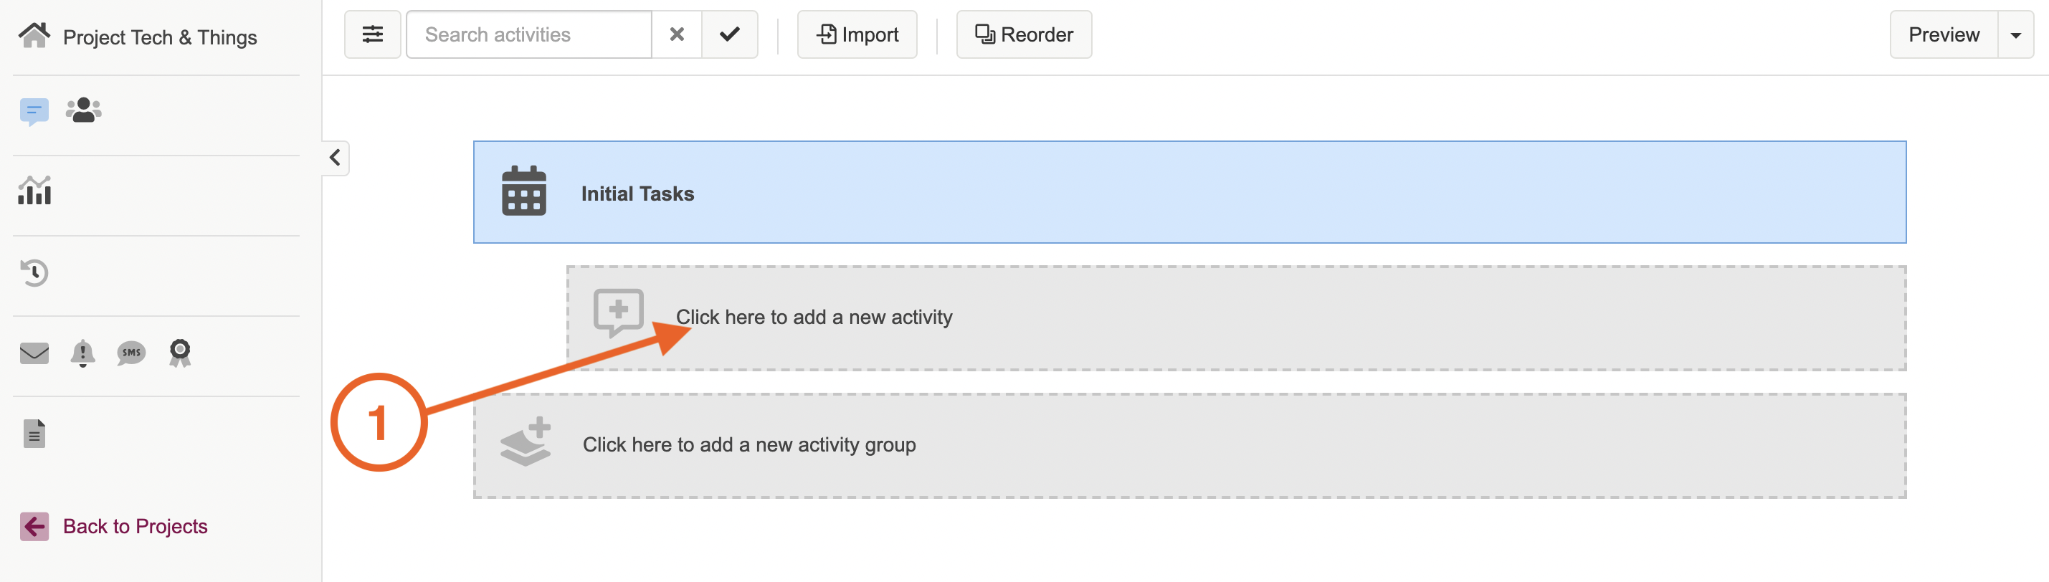Open the SMS speech bubble icon

click(x=131, y=353)
